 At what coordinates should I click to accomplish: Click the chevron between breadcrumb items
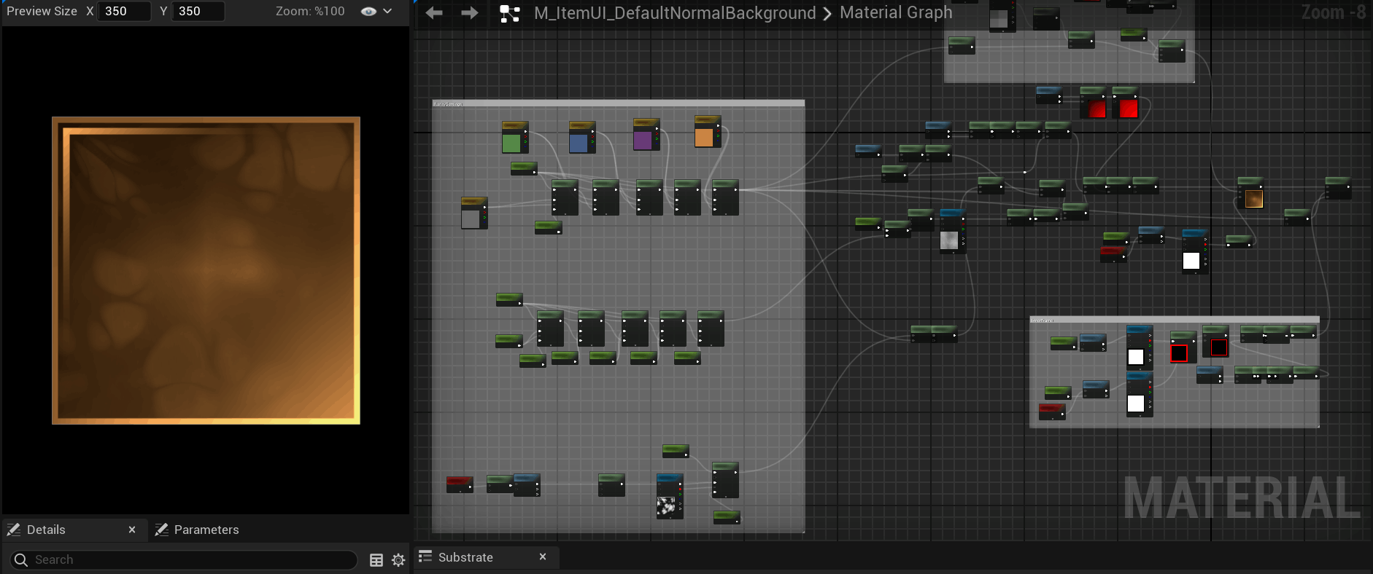pos(827,14)
